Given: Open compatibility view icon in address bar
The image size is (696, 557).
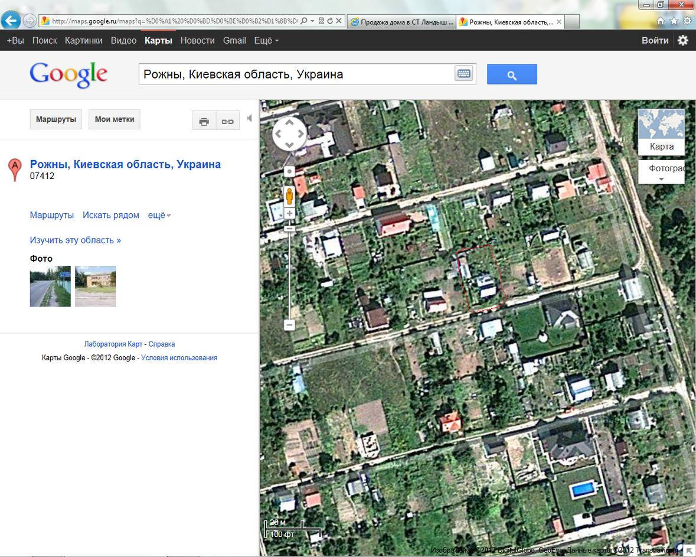Looking at the screenshot, I should pos(321,21).
